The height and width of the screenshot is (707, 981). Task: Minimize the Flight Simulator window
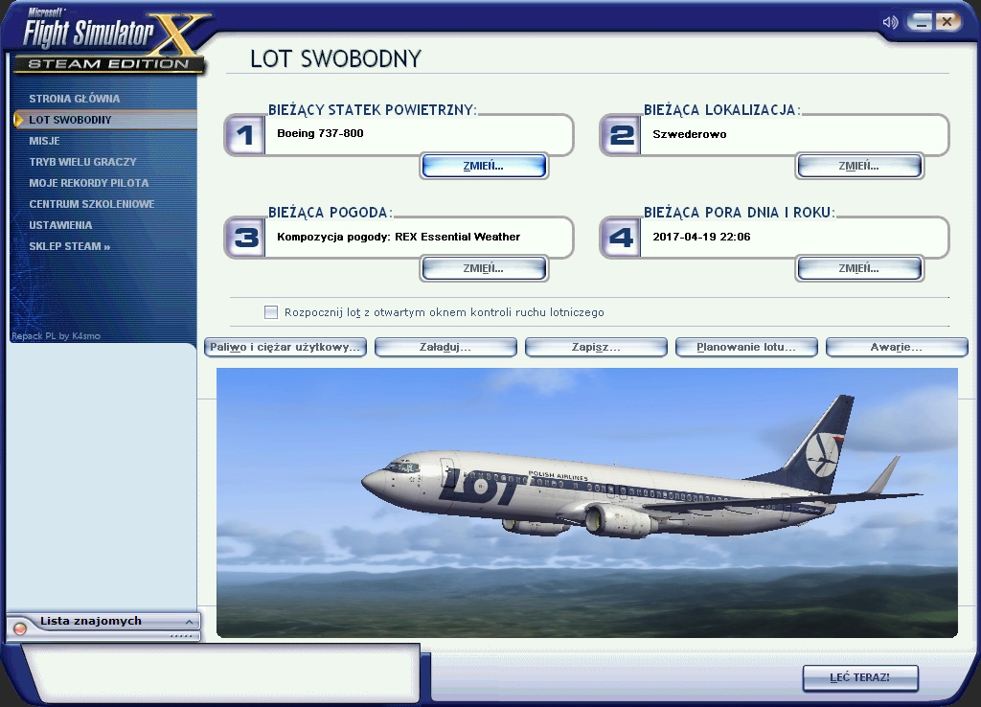point(920,22)
